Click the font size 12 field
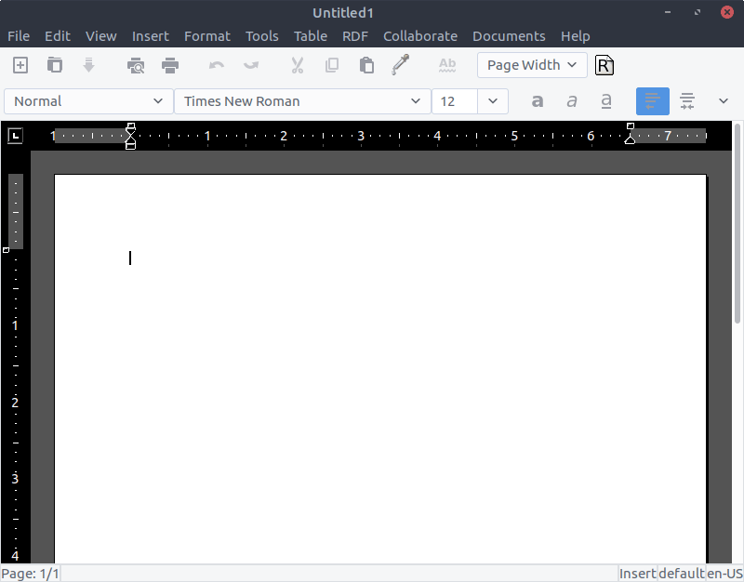The height and width of the screenshot is (582, 744). click(455, 101)
